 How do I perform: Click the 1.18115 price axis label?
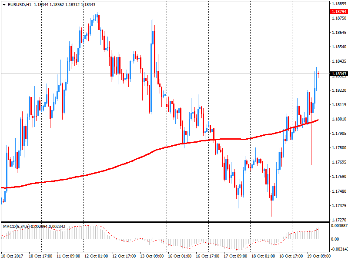(x=339, y=105)
